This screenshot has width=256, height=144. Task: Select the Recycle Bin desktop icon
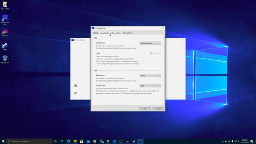click(x=5, y=59)
